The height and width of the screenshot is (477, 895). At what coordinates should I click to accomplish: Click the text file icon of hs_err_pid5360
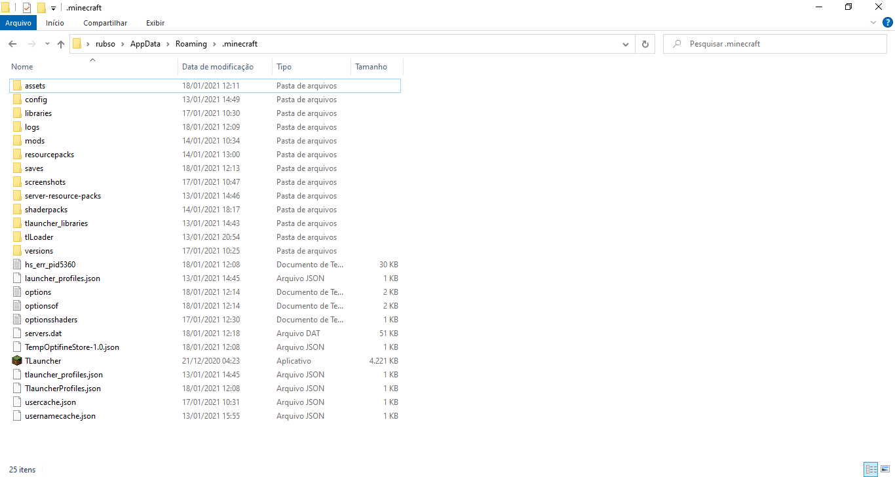[17, 265]
